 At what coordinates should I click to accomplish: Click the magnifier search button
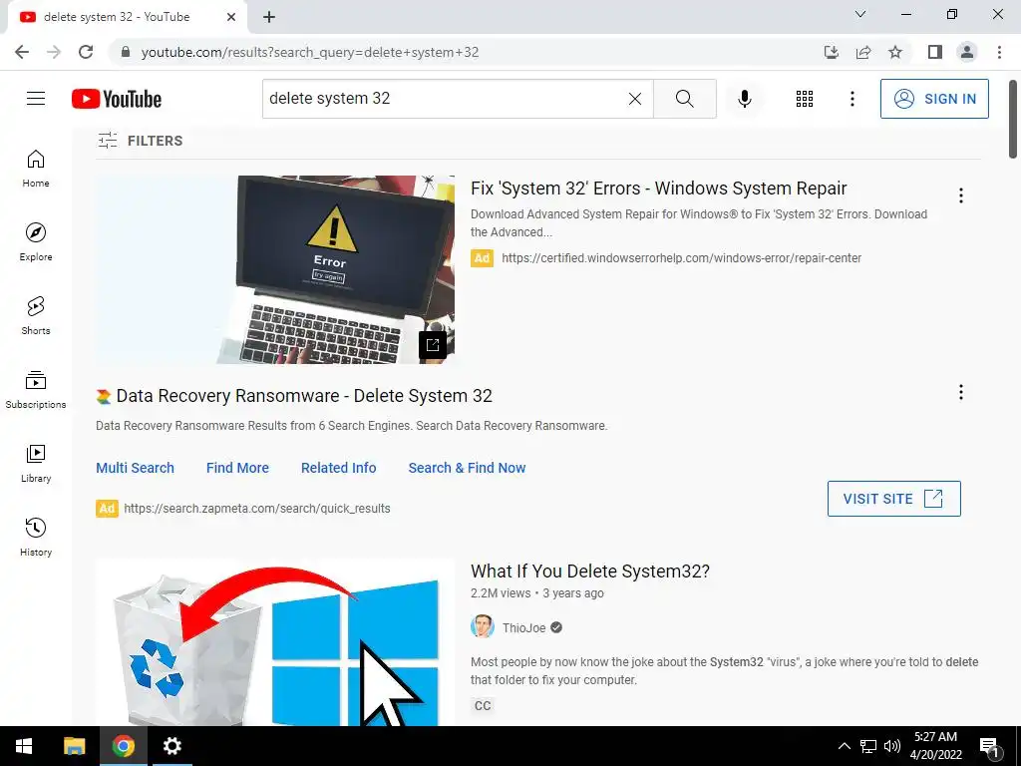(684, 99)
